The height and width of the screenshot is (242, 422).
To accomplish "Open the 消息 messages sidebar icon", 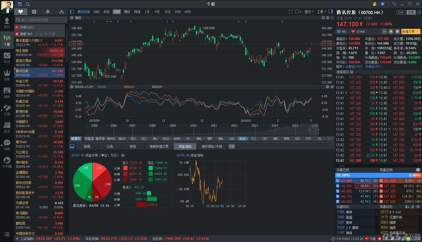I will pyautogui.click(x=7, y=145).
